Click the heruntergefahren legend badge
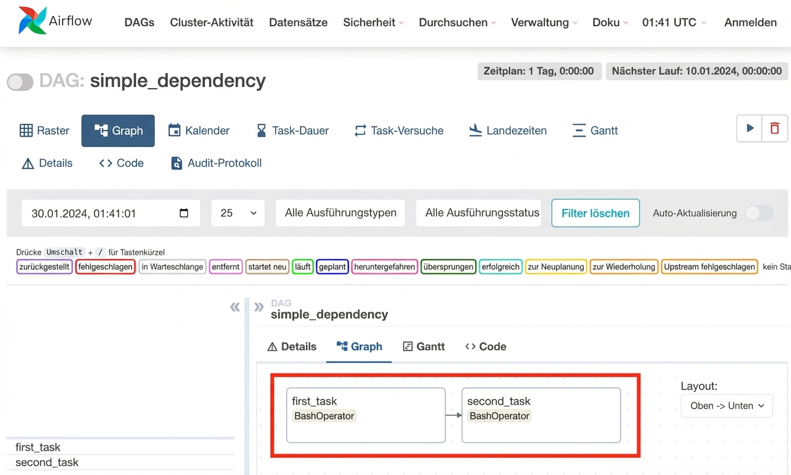 coord(385,267)
